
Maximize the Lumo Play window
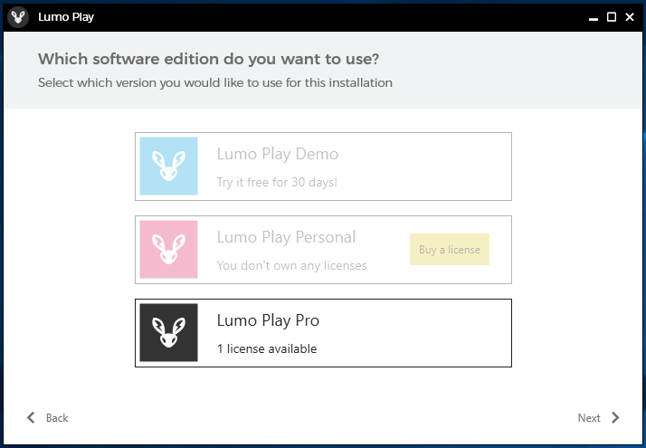(x=612, y=17)
